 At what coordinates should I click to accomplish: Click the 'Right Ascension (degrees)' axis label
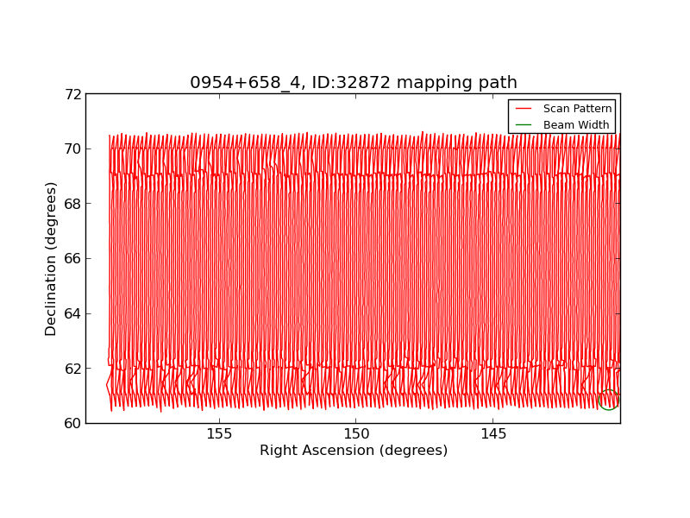pos(354,450)
